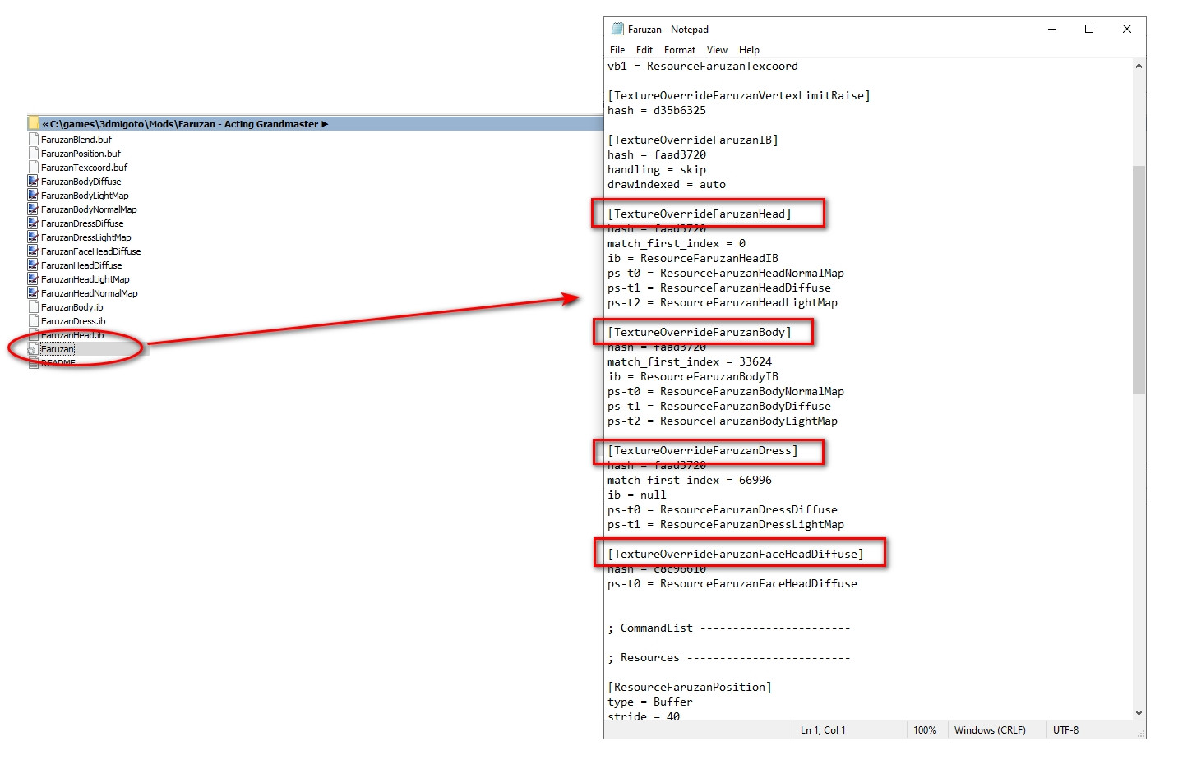Click the FaruzanBlend.buf file icon

pos(34,140)
